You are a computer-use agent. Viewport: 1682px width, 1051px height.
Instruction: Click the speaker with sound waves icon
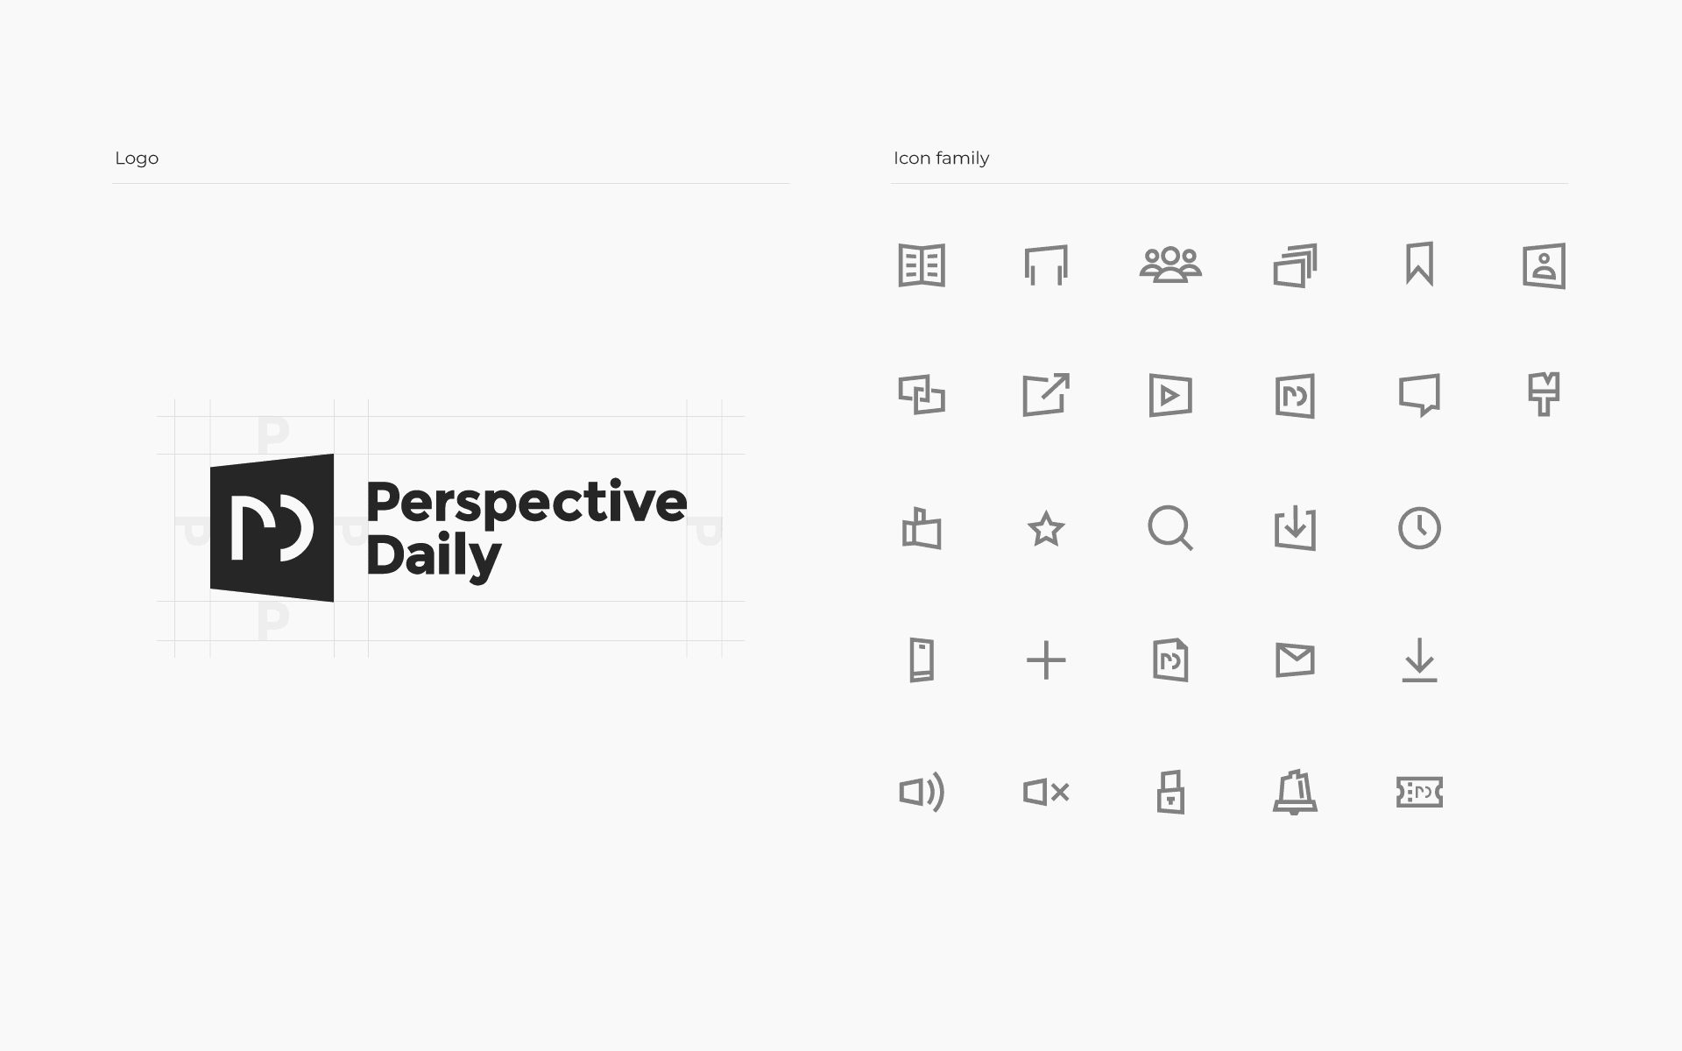coord(922,792)
